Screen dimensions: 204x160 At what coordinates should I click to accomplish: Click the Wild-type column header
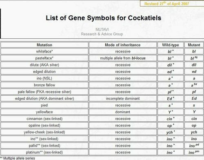[x=171, y=45]
